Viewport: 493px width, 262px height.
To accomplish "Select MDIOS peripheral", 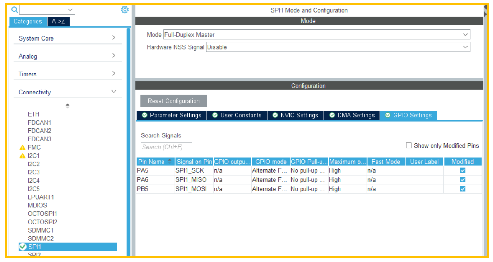I will [37, 205].
